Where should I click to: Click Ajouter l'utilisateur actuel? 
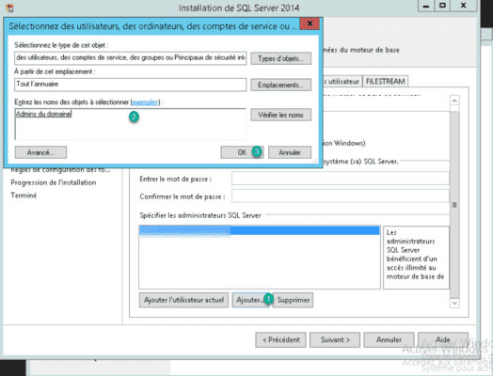click(x=183, y=300)
